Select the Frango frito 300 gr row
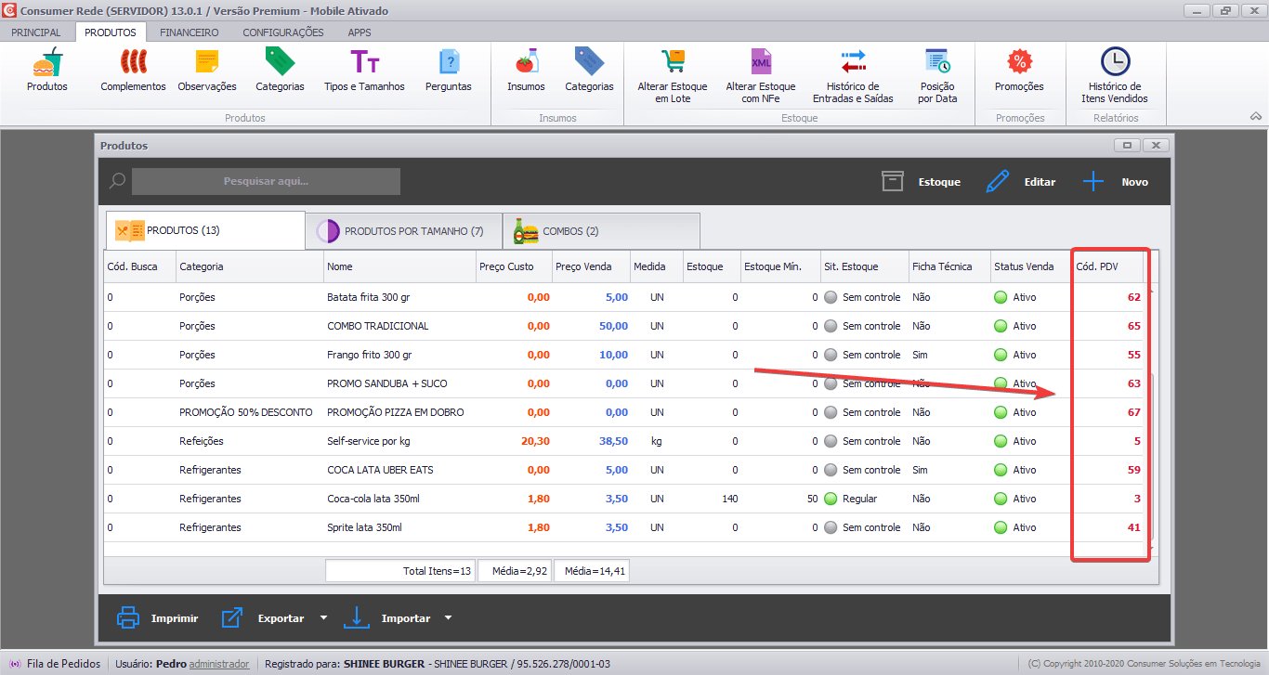The height and width of the screenshot is (675, 1269). (623, 355)
